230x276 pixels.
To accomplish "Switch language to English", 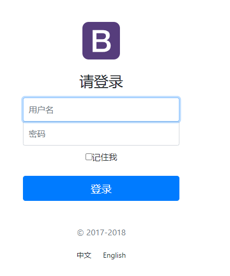I will point(114,255).
